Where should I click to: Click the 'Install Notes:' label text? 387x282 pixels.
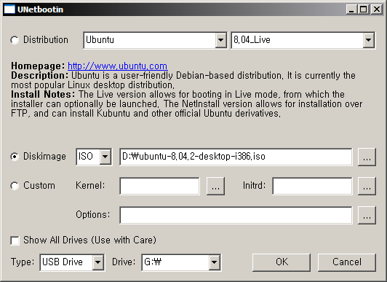pyautogui.click(x=43, y=95)
